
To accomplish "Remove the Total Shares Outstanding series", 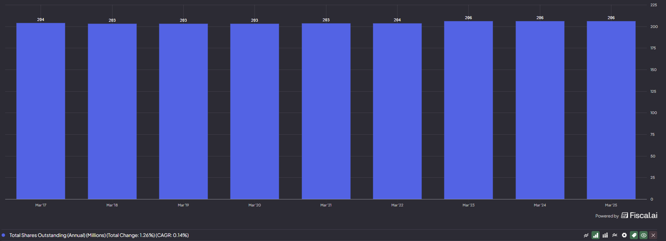I will tap(653, 235).
